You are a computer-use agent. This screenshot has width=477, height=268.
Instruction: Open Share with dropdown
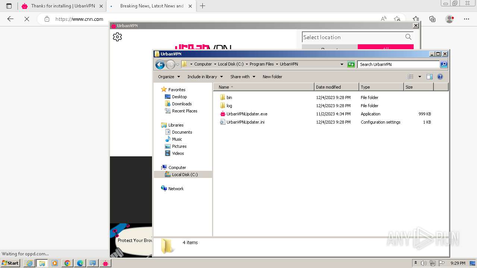click(243, 77)
